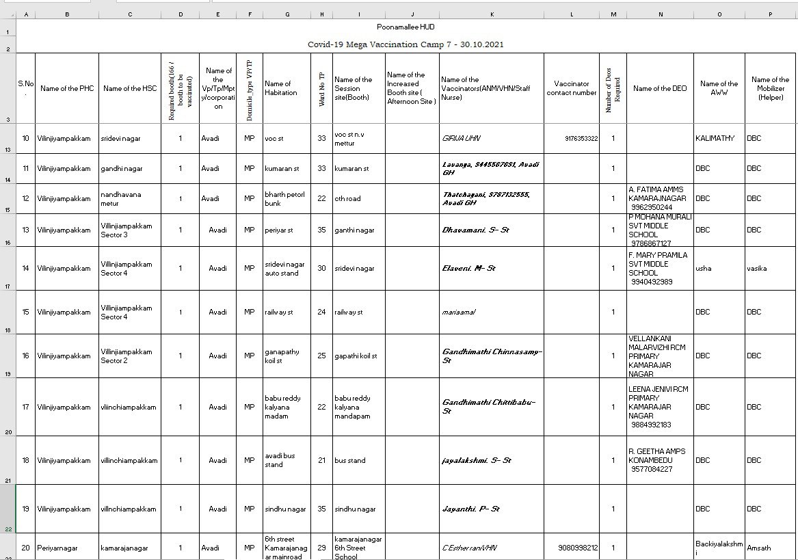
Task: Click the 'LEENA JENIVI RCM PRIMARY' DEO cell
Action: pyautogui.click(x=660, y=407)
